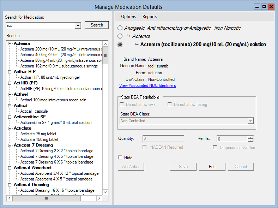Select ActHIB (PF) 10 mcg/0.5 mL intramuscular
This screenshot has width=278, height=208.
pos(61,89)
